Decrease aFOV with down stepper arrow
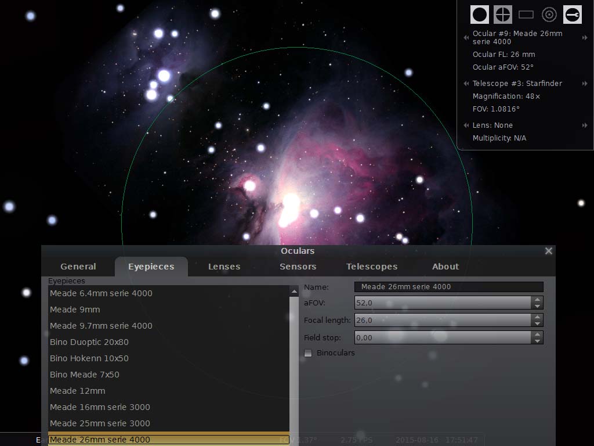 [537, 305]
